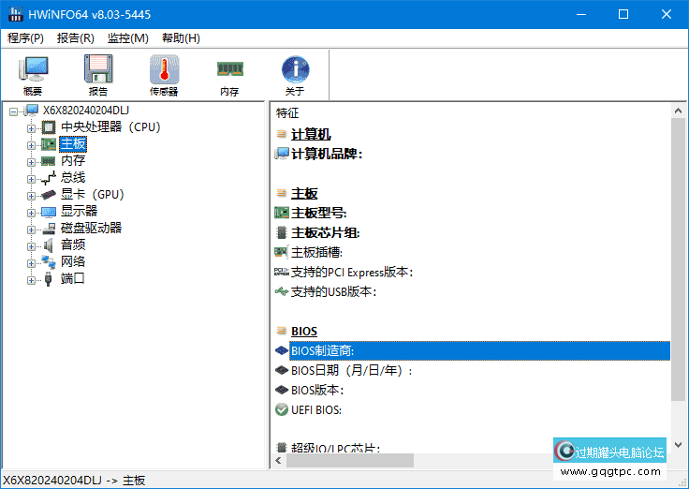Screen dimensions: 689x489
Task: Expand the 中央处理器 (CPU) node
Action: click(31, 127)
